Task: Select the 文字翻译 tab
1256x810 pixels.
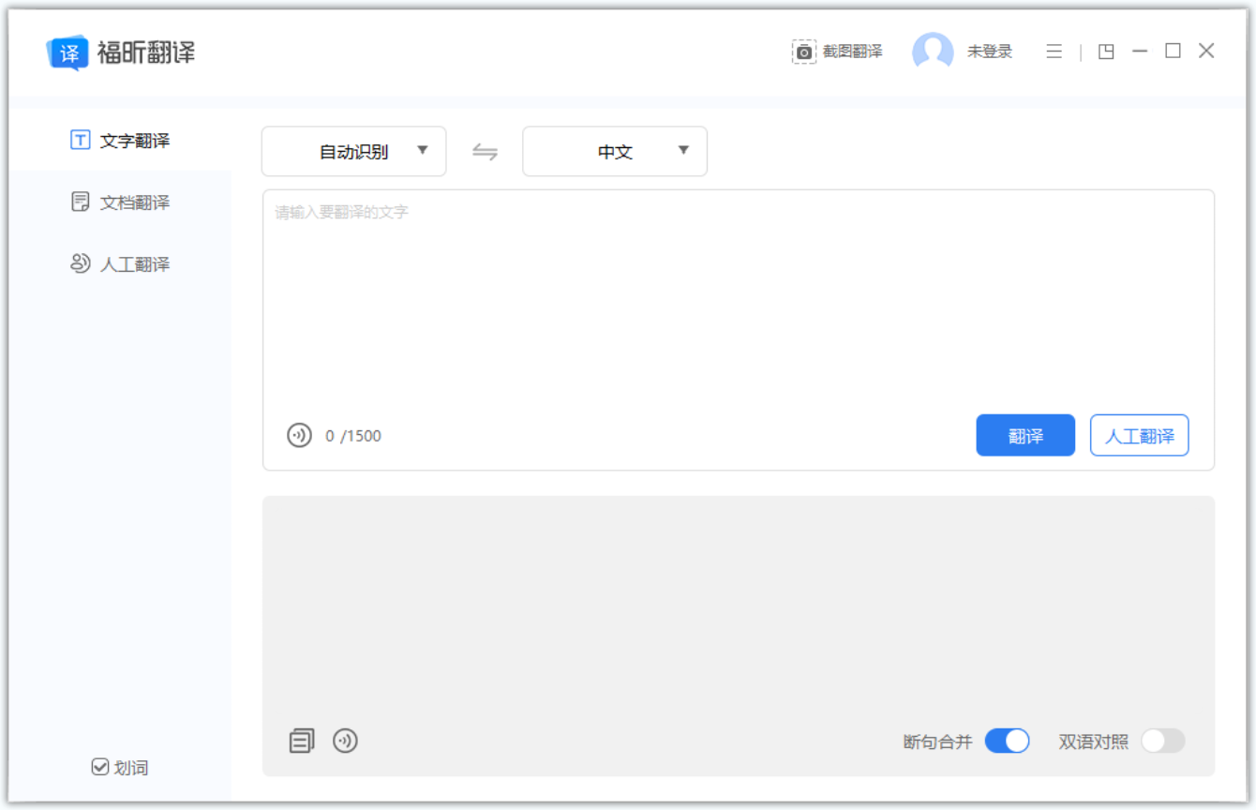Action: point(120,141)
